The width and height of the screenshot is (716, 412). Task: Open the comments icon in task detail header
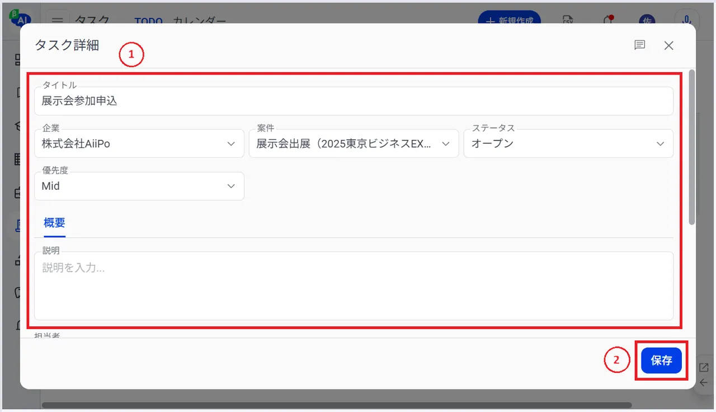(x=640, y=45)
